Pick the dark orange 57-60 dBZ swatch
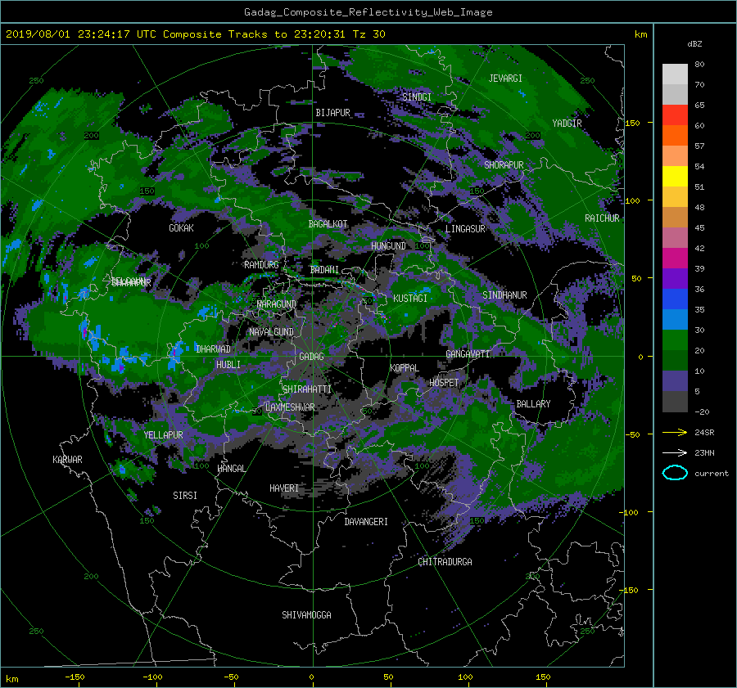737x688 pixels. coord(675,135)
